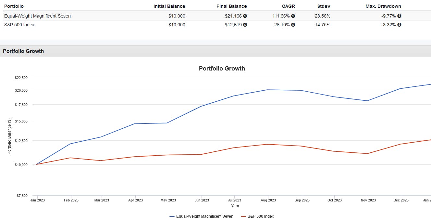Click the Stdev column header
431x219 pixels.
(x=324, y=6)
